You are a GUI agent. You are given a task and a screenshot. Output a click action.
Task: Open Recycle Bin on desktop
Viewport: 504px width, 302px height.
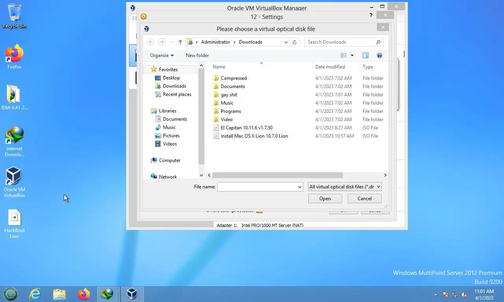click(15, 16)
